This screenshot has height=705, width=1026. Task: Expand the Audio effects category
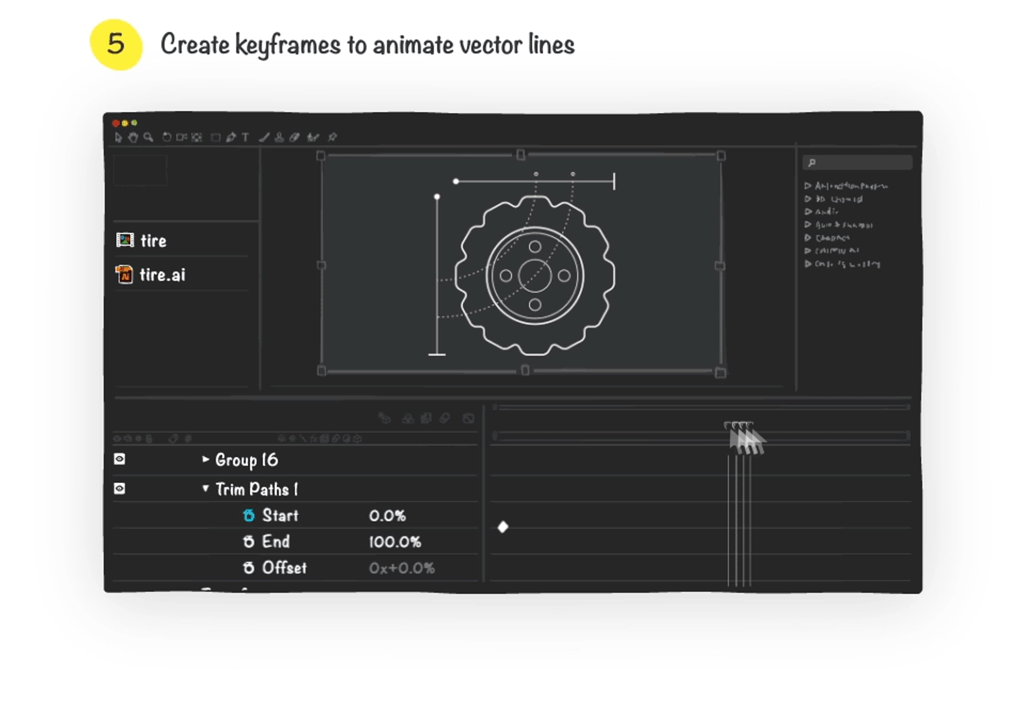[x=808, y=211]
